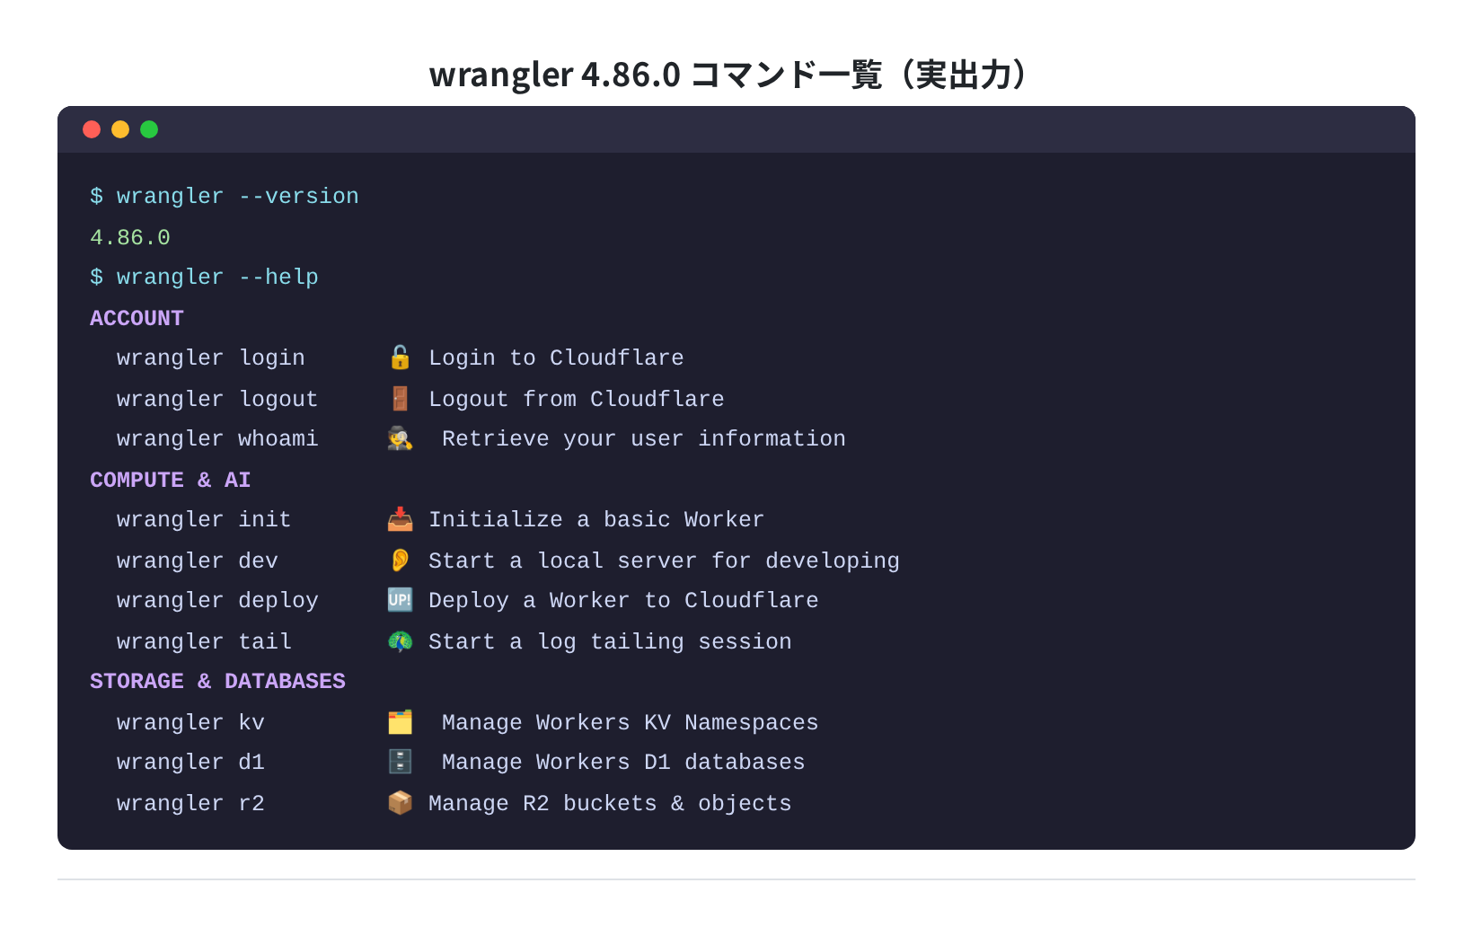Viewport: 1473px width, 936px height.
Task: Click the "wrangler init" command text
Action: [204, 519]
